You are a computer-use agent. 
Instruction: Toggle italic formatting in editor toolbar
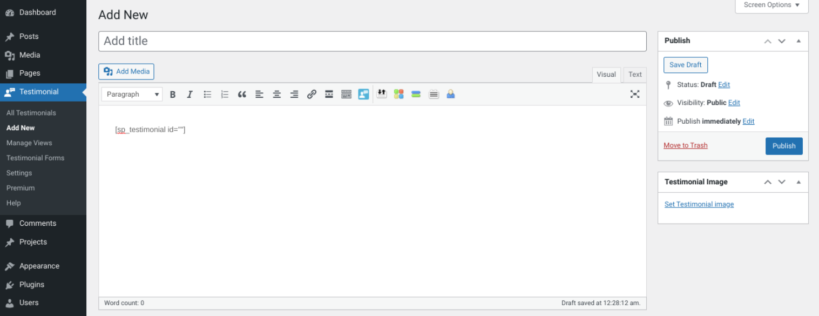(189, 95)
